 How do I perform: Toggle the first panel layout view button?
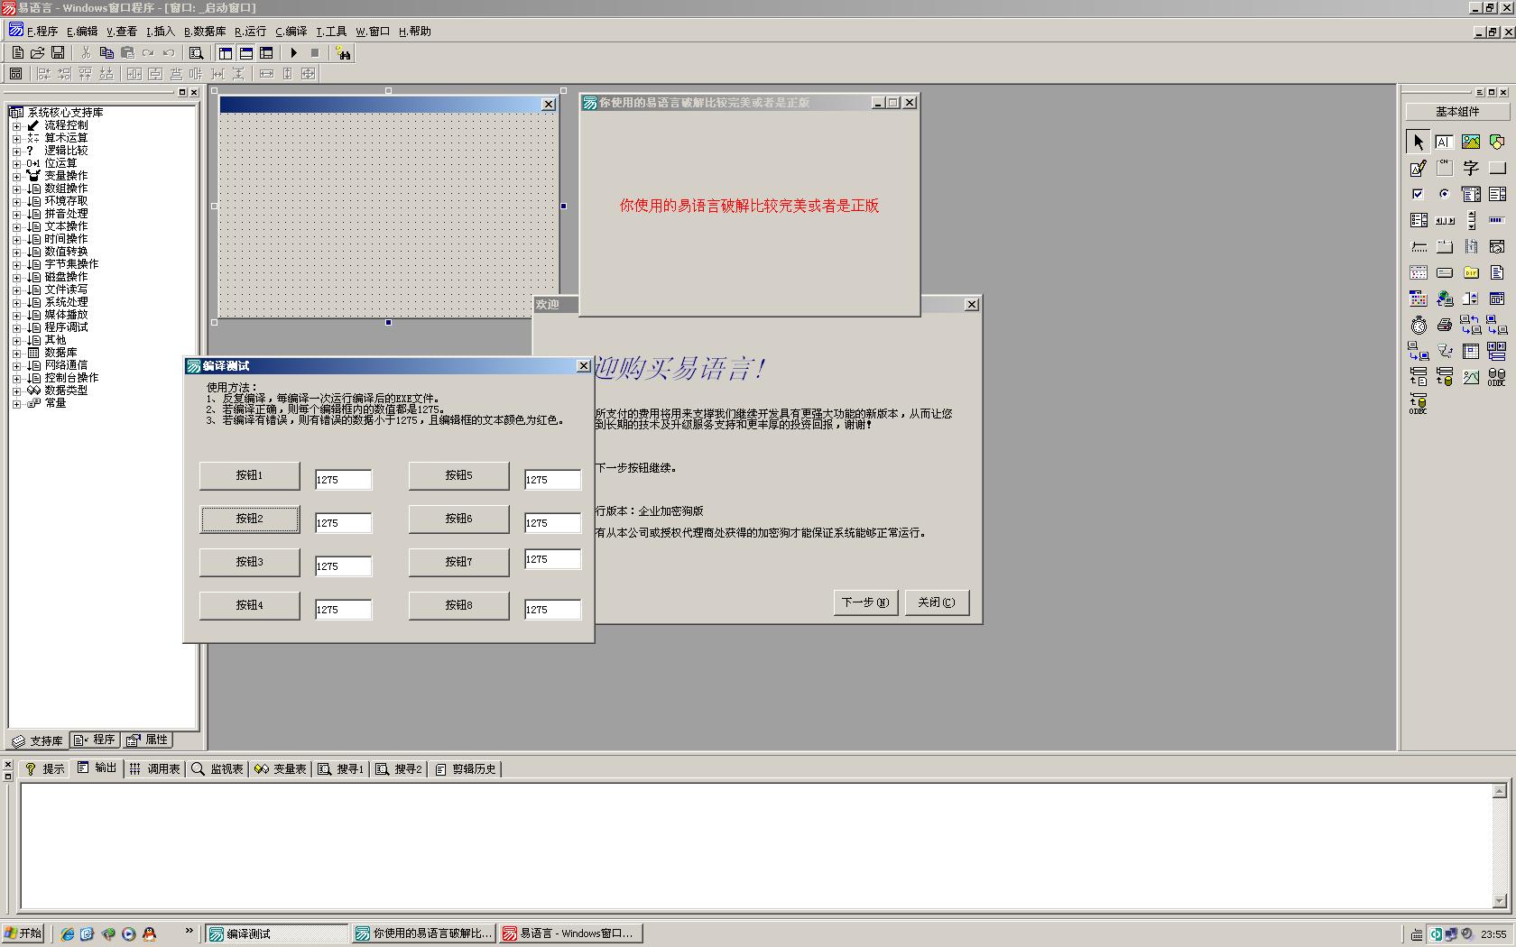(226, 53)
